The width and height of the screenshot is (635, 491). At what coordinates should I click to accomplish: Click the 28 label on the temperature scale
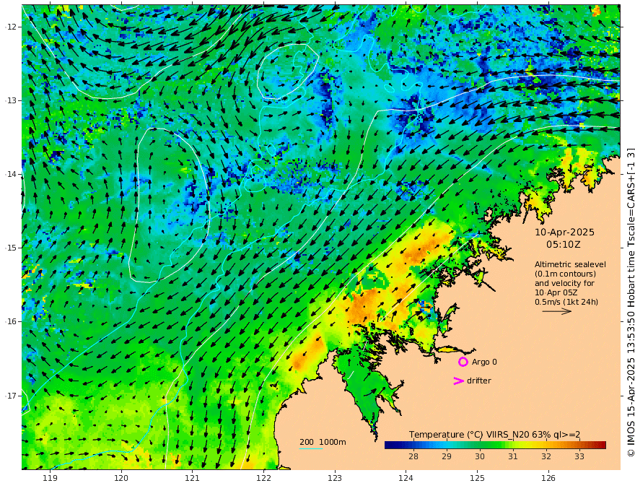(x=413, y=456)
